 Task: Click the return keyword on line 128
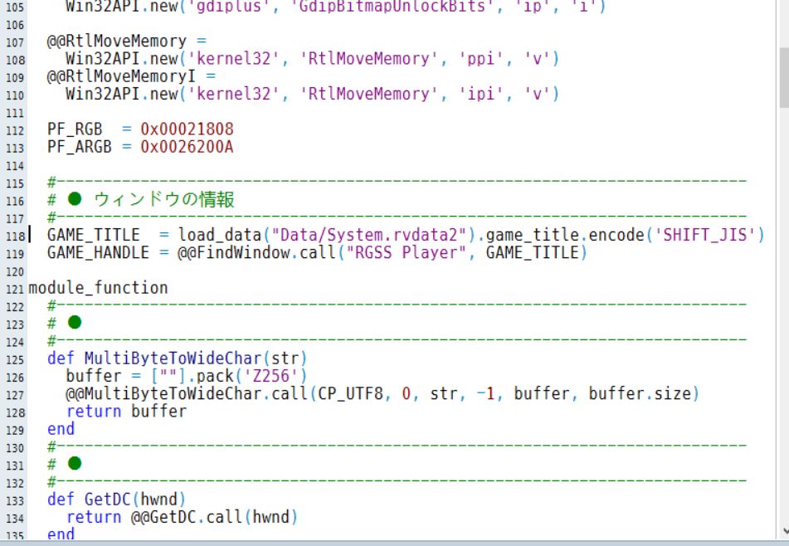94,411
